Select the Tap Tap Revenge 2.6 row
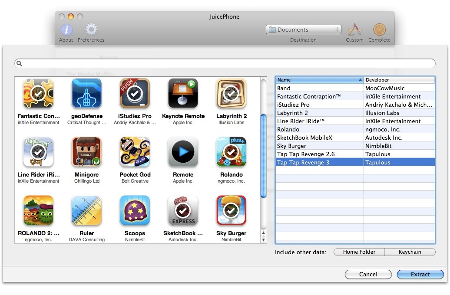This screenshot has width=450, height=295. (355, 154)
